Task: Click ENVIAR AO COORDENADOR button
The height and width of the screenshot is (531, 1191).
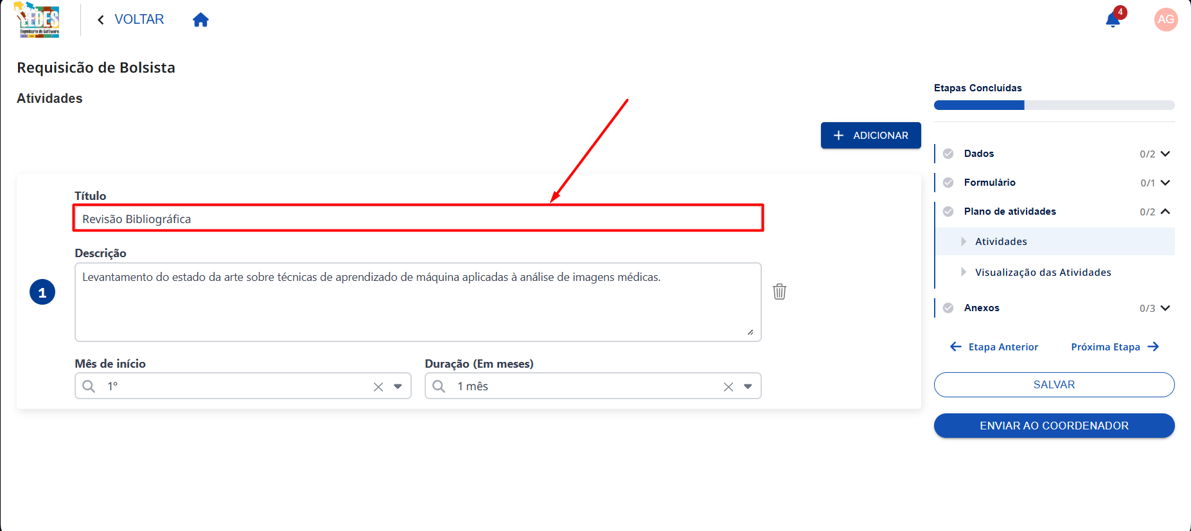Action: [1054, 426]
